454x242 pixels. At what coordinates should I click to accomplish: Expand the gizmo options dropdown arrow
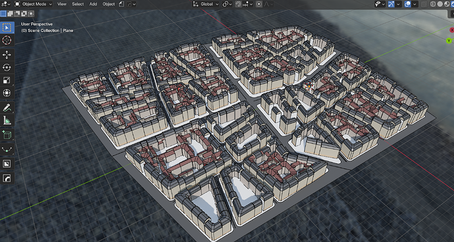click(x=399, y=4)
